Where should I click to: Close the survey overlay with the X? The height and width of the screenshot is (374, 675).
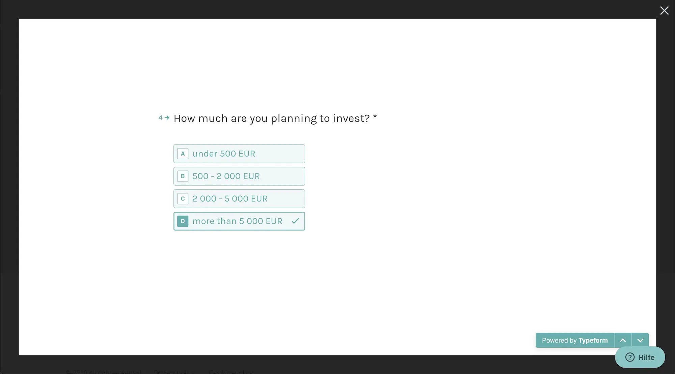click(x=664, y=11)
